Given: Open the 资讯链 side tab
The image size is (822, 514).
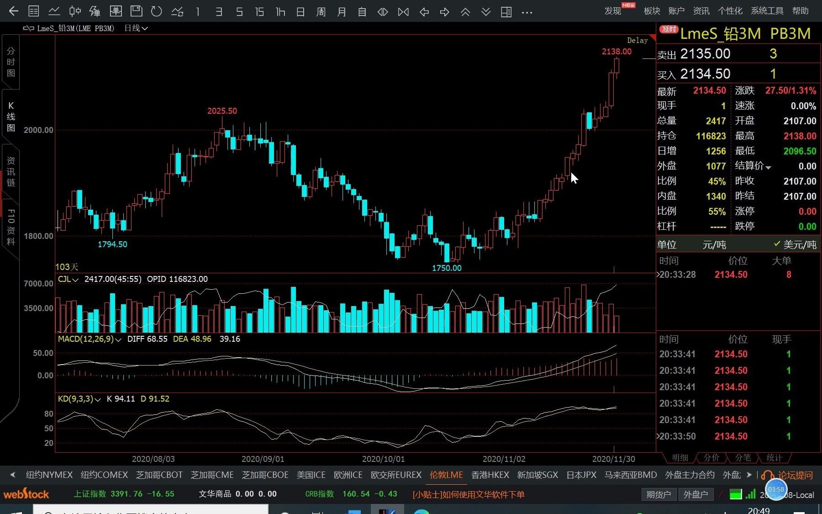Looking at the screenshot, I should point(11,171).
